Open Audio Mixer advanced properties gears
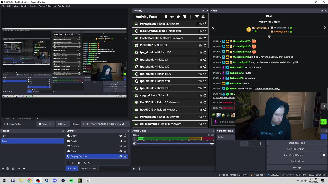The image size is (328, 184). 134,169
